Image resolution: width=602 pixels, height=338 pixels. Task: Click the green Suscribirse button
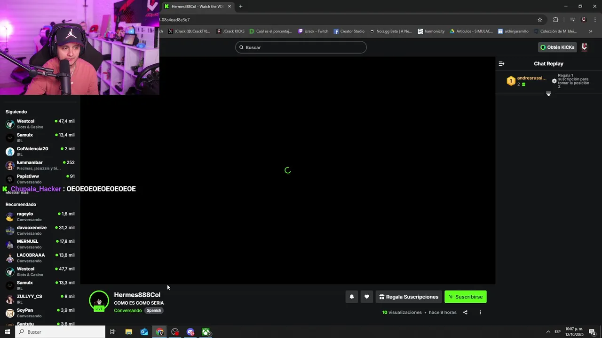[x=466, y=297]
